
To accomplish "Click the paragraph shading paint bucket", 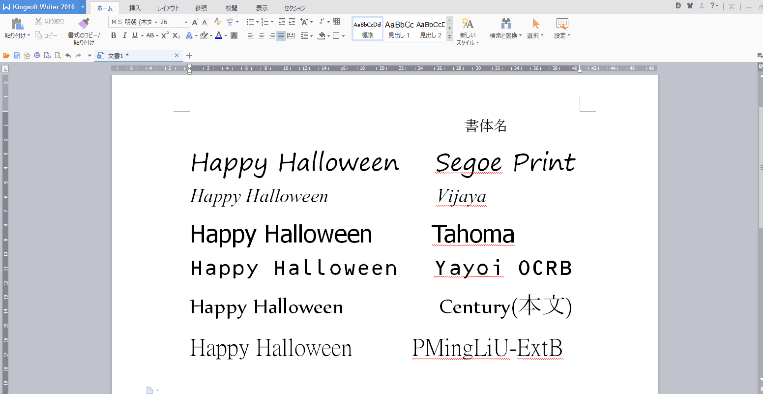I will tap(321, 35).
